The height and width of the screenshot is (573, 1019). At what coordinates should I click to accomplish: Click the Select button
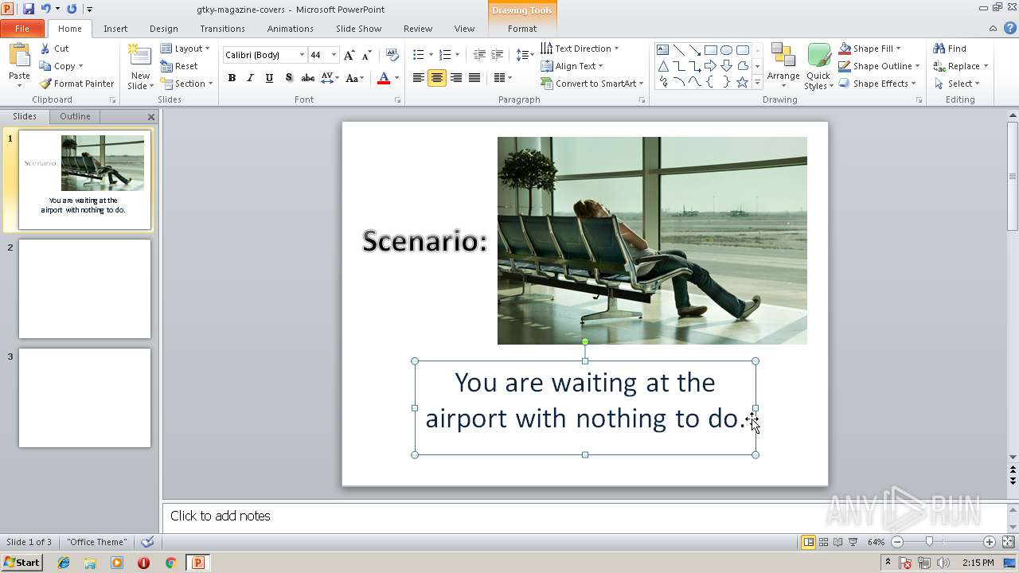coord(956,84)
